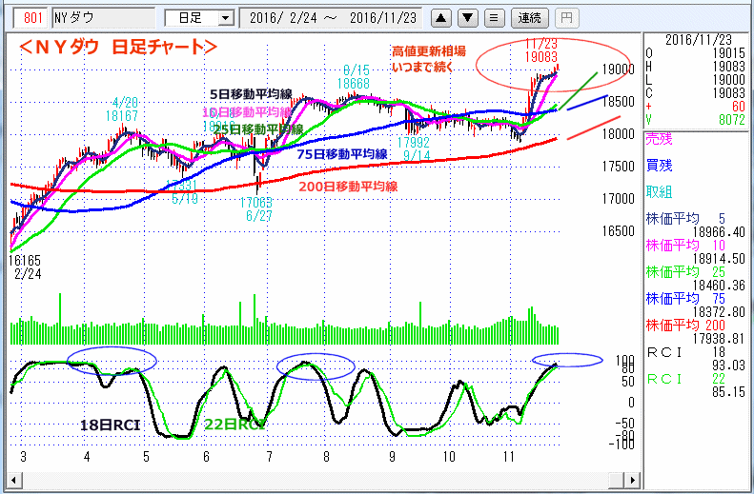Click the 円 currency button
The width and height of the screenshot is (754, 494).
[x=565, y=17]
